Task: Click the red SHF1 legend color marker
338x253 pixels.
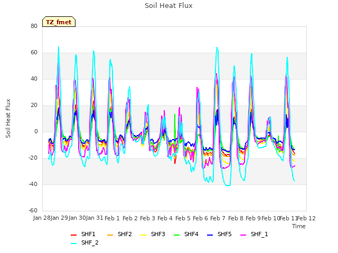Action: pos(74,235)
